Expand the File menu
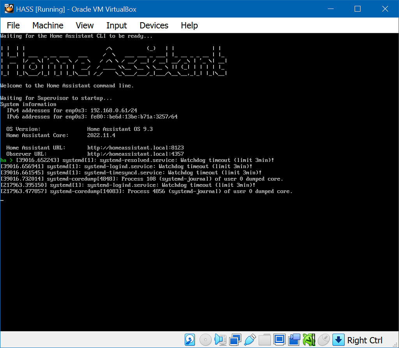The image size is (399, 348). tap(13, 25)
